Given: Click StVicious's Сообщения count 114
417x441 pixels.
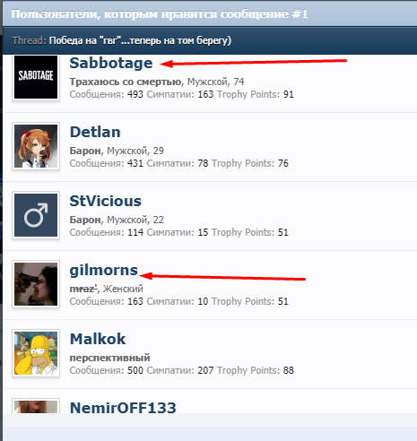Looking at the screenshot, I should [x=135, y=232].
